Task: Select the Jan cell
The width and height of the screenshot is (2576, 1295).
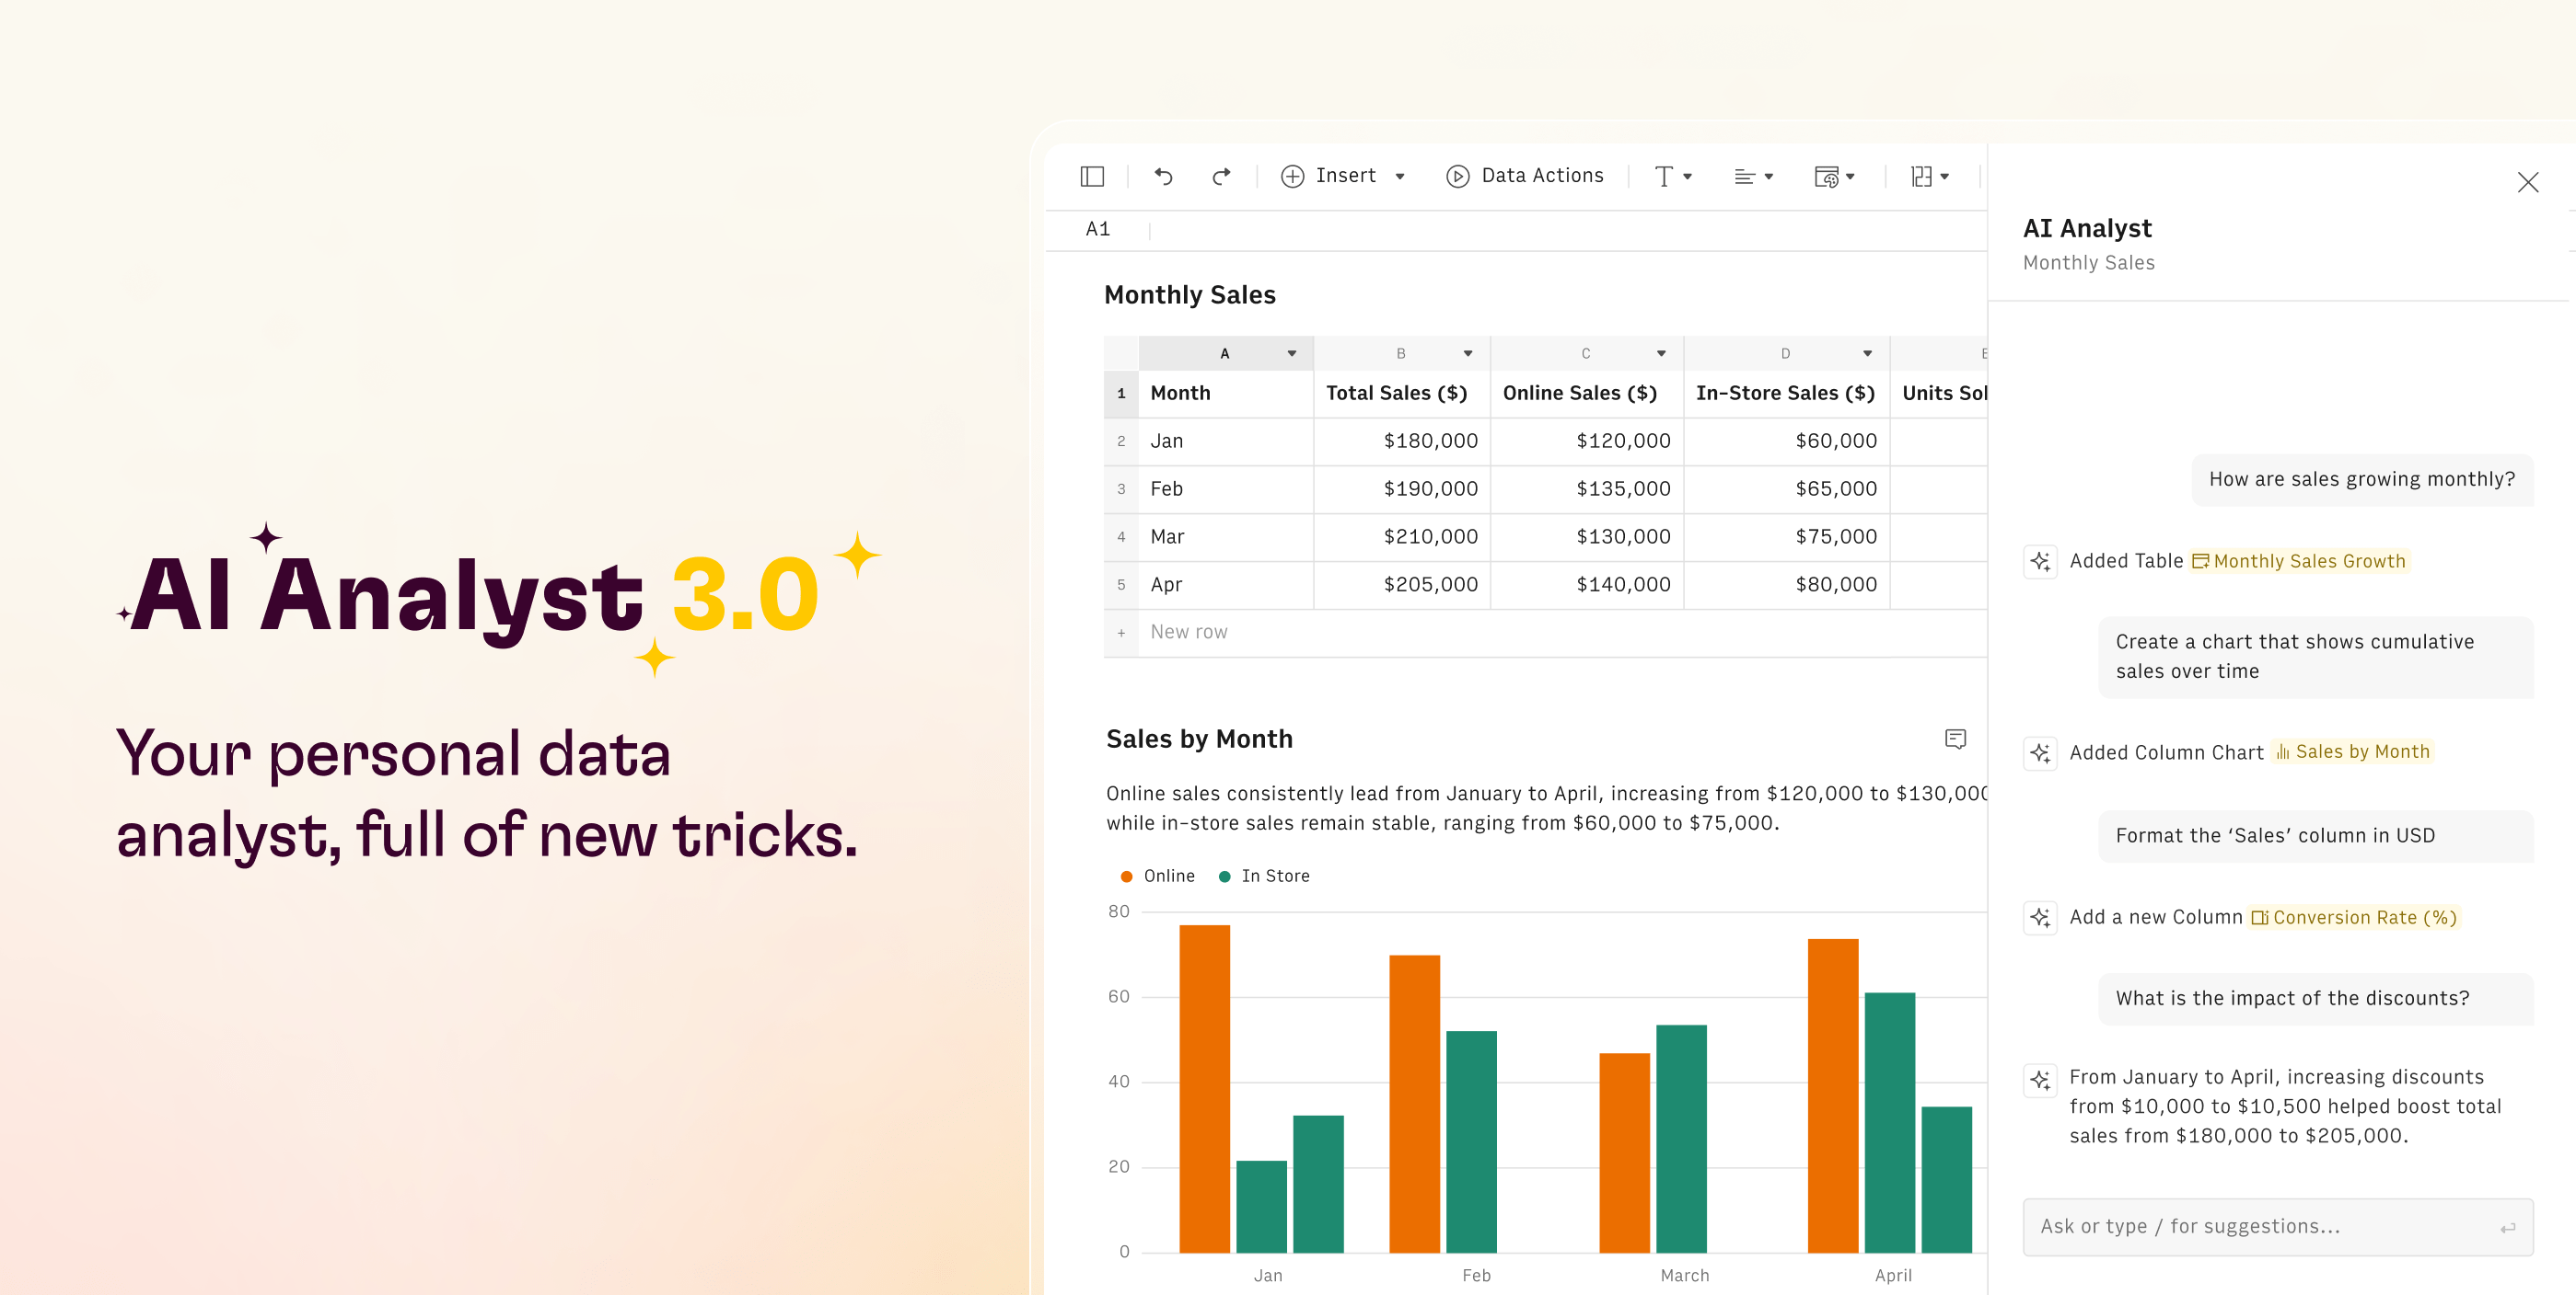Action: [1225, 441]
